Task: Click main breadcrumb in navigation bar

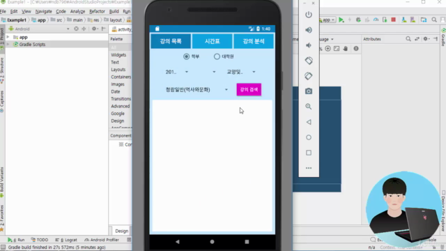Action: [x=75, y=20]
